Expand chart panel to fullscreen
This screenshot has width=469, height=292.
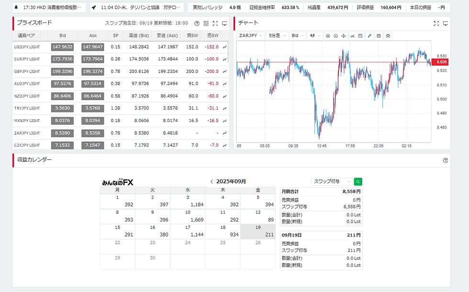[436, 23]
